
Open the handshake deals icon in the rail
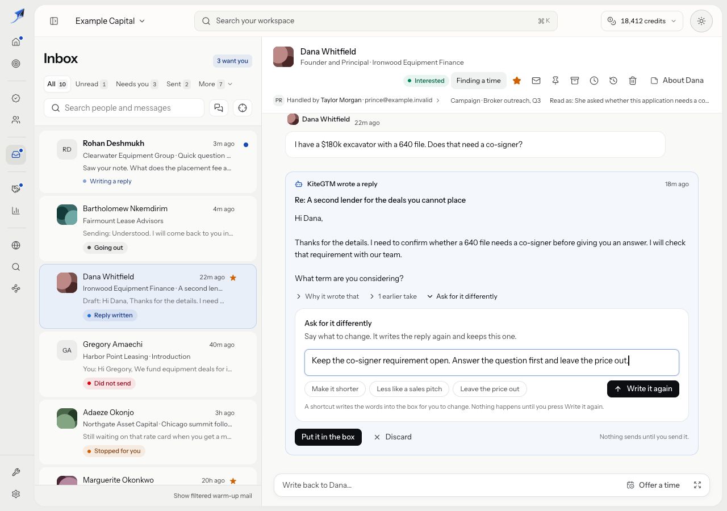coord(16,189)
